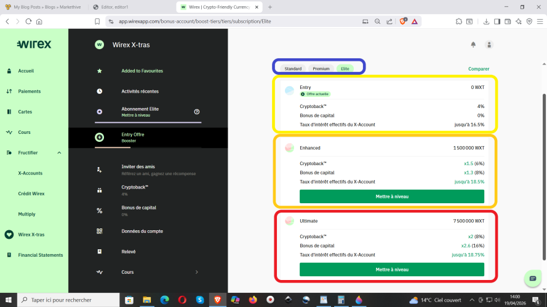Open the help icon beside Abonnement Elite
547x307 pixels.
click(197, 112)
